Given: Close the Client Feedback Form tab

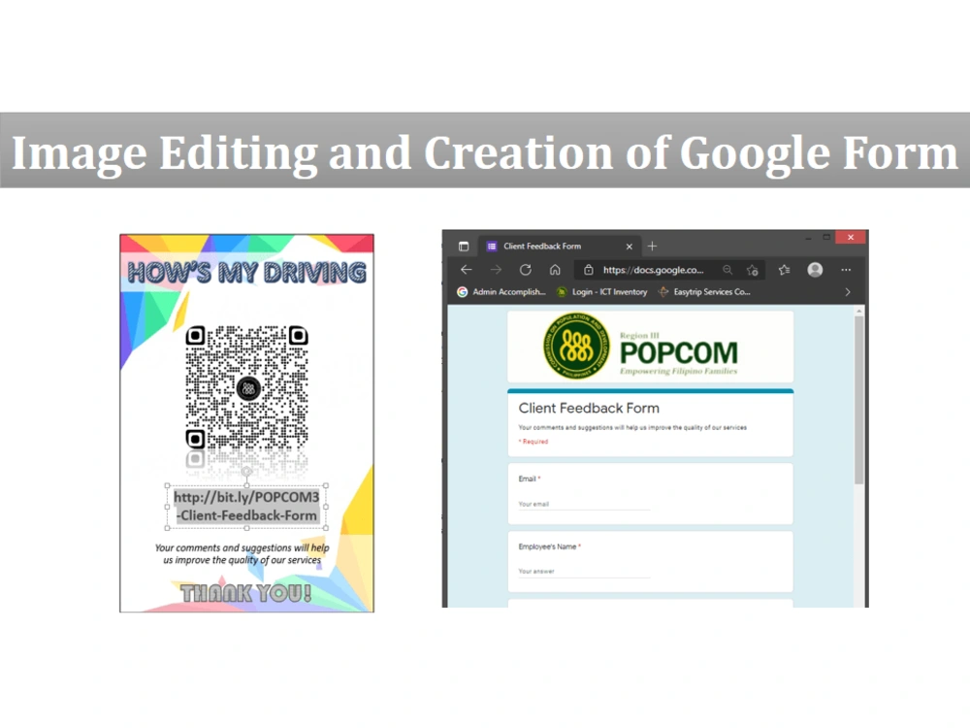Looking at the screenshot, I should tap(630, 247).
